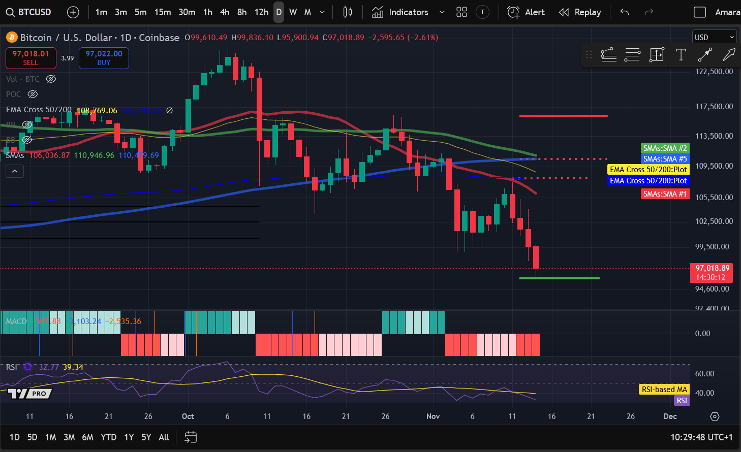Unhide the BB indicator with its eye icon

pyautogui.click(x=27, y=124)
